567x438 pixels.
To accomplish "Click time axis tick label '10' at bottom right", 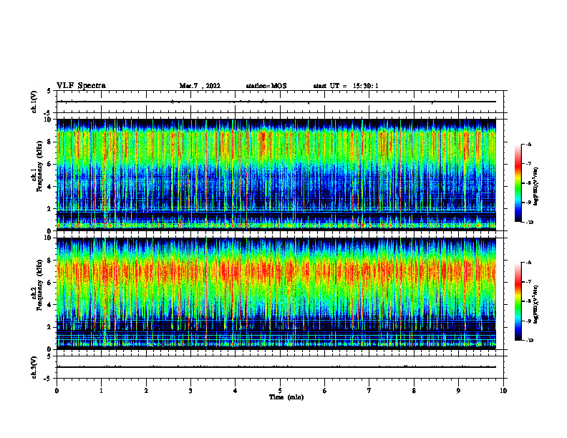I will [503, 391].
